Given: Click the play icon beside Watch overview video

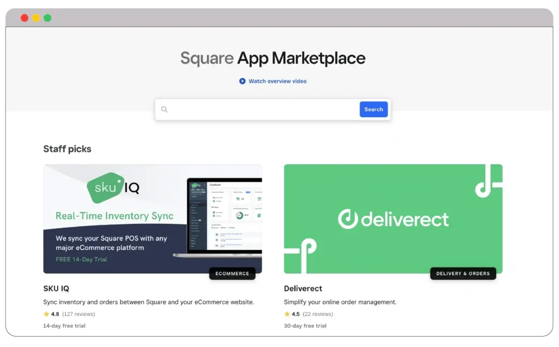Looking at the screenshot, I should click(242, 81).
